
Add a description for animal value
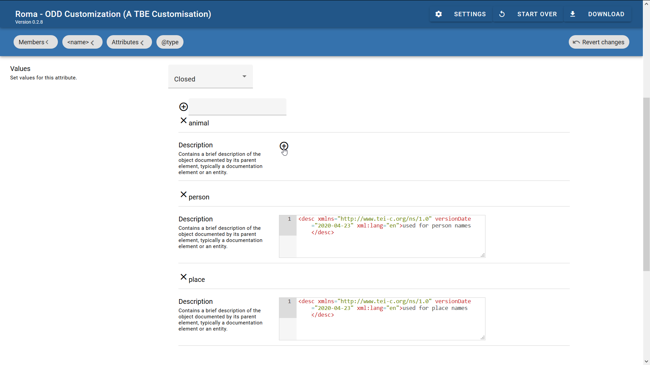click(x=284, y=146)
